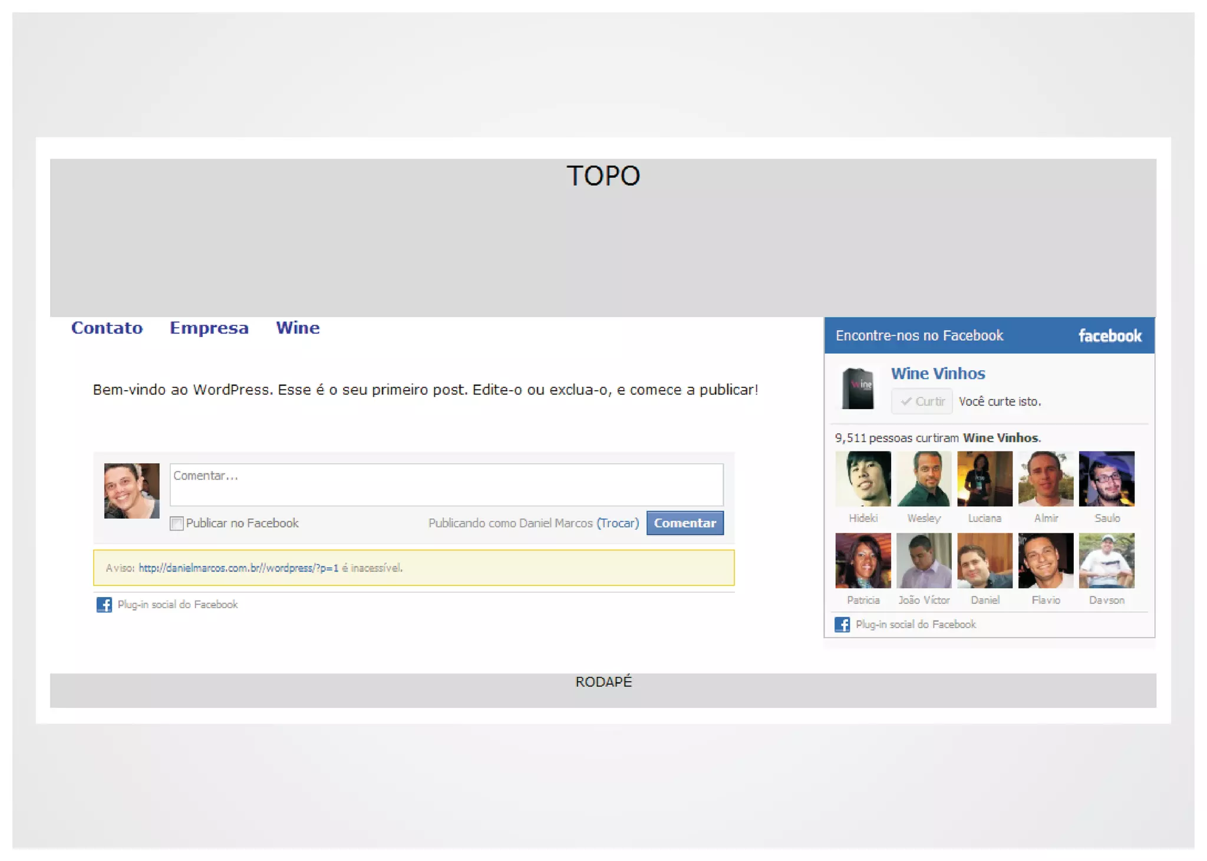The height and width of the screenshot is (861, 1207).
Task: Check the Publicar no Facebook checkbox
Action: (x=176, y=523)
